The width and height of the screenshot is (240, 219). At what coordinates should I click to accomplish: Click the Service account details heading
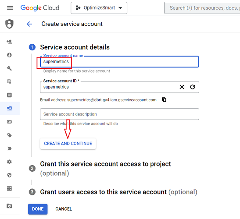coord(75,47)
